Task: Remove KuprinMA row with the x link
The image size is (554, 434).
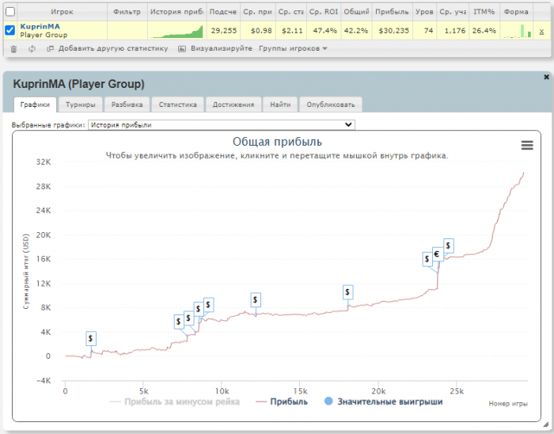Action: [541, 32]
